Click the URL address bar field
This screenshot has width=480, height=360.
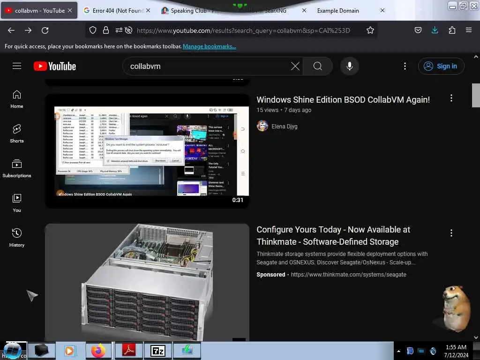(243, 30)
